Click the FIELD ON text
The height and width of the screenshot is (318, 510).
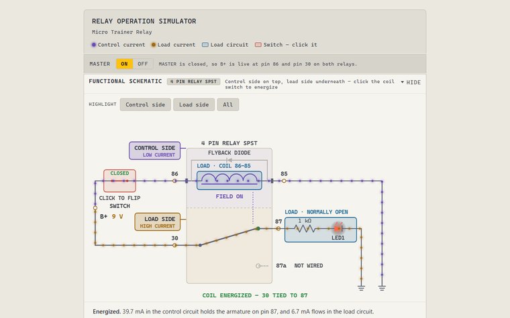229,196
